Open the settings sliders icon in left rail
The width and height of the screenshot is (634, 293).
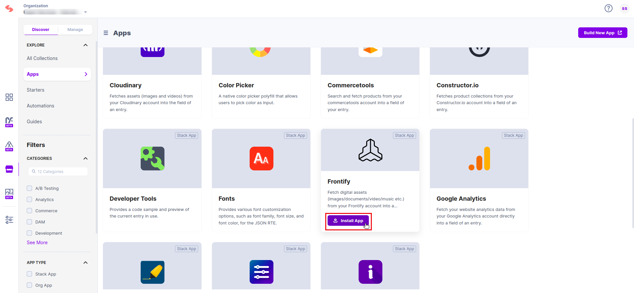[9, 220]
